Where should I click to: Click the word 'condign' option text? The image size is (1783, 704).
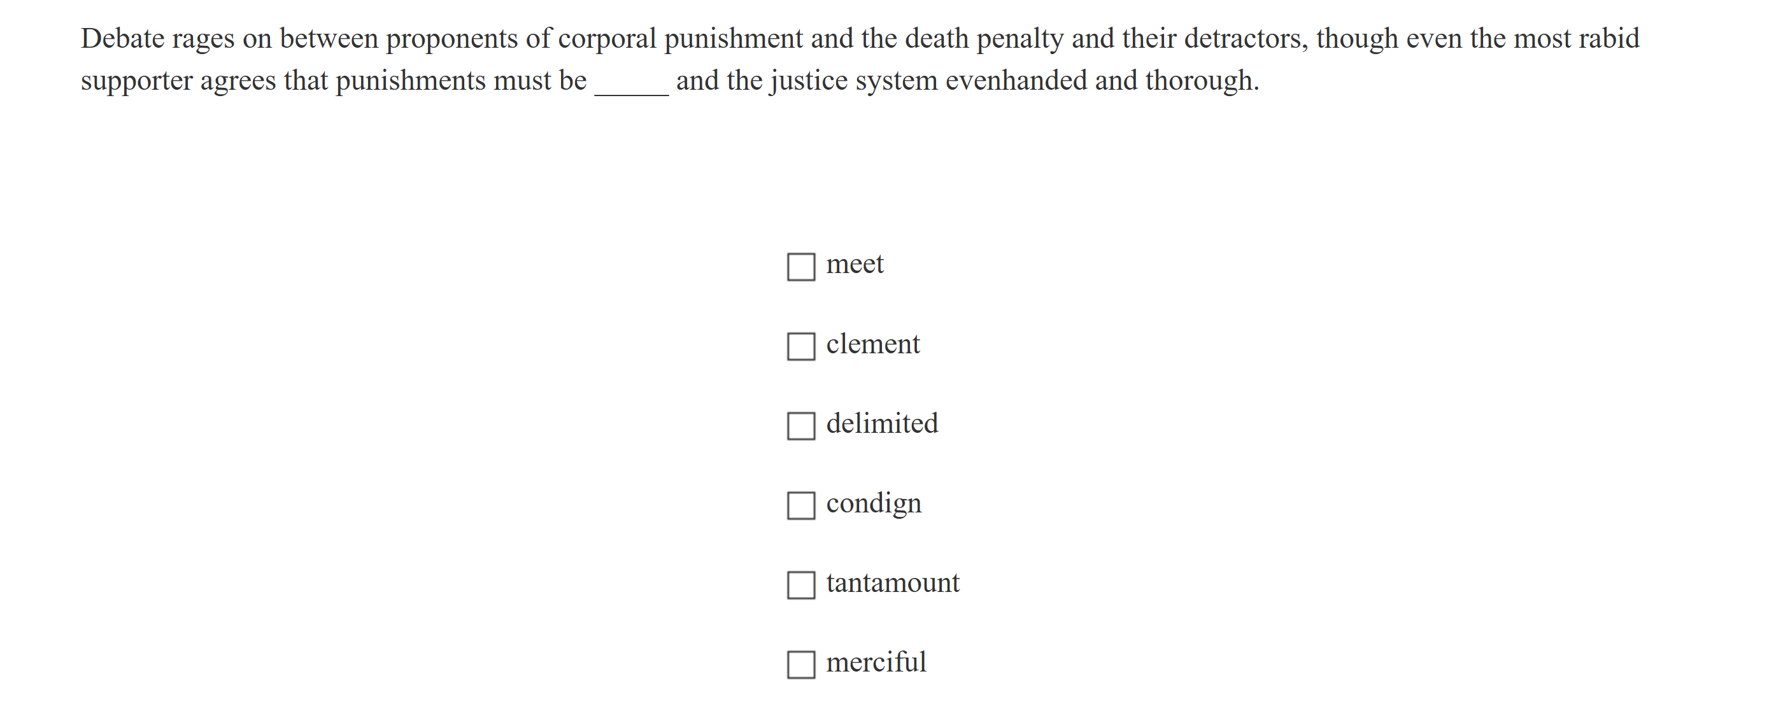(874, 503)
